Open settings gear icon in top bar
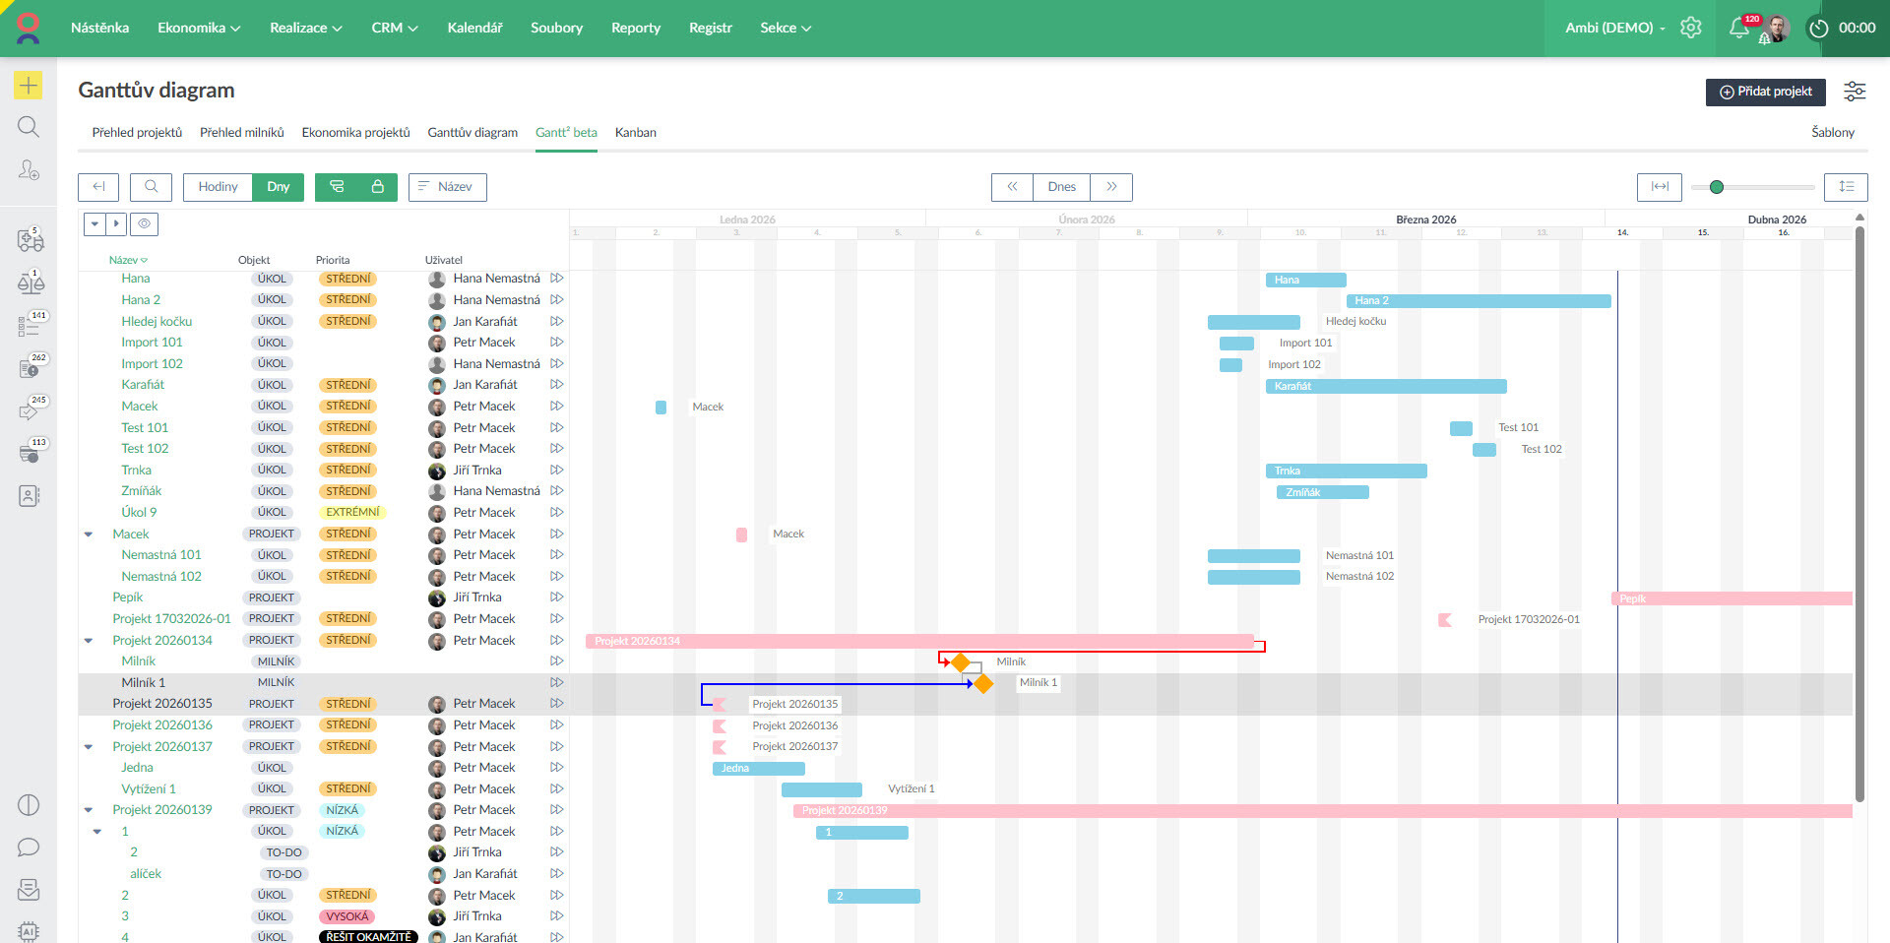1890x943 pixels. [x=1690, y=28]
